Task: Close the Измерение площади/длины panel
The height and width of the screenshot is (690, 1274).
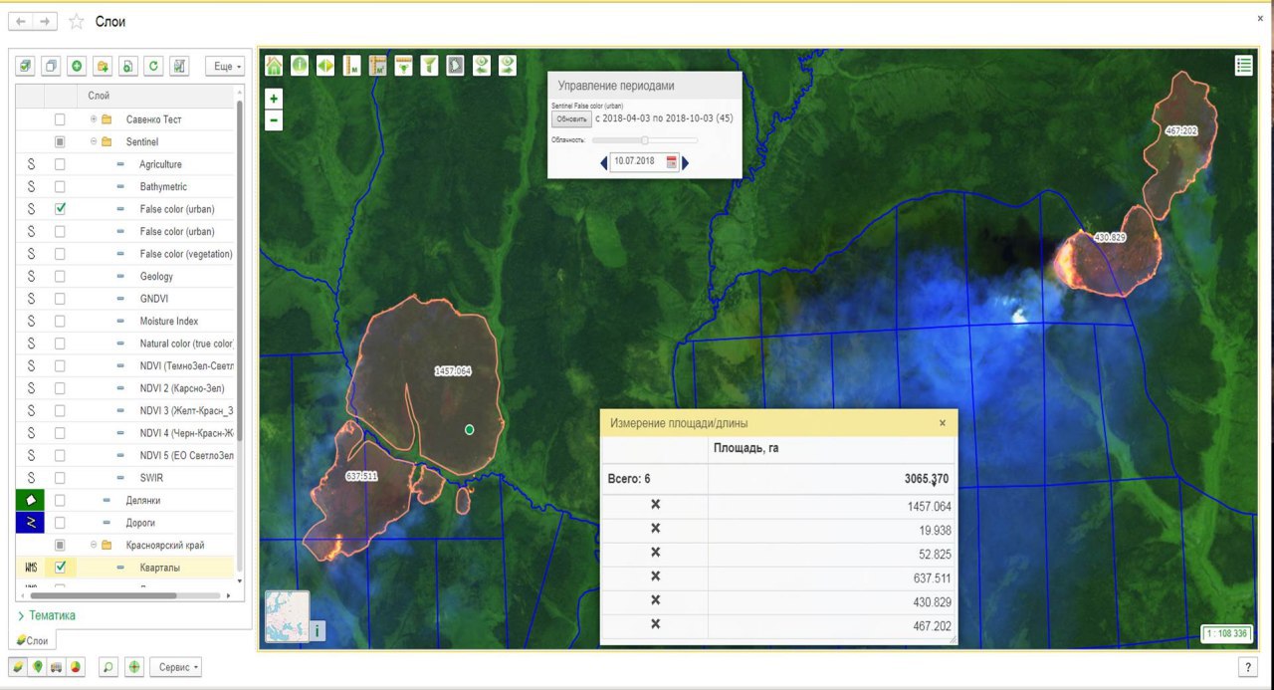Action: click(x=943, y=423)
